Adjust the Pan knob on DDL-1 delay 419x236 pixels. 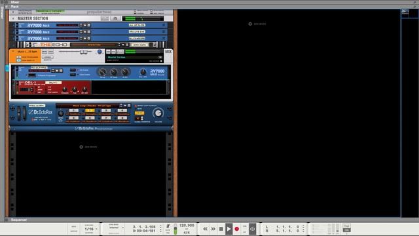[x=75, y=89]
